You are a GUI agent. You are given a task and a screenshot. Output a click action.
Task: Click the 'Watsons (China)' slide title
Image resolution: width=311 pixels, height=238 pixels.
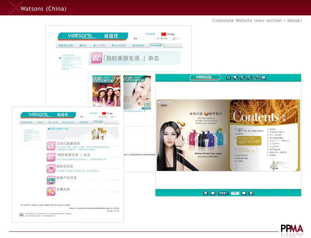[44, 9]
